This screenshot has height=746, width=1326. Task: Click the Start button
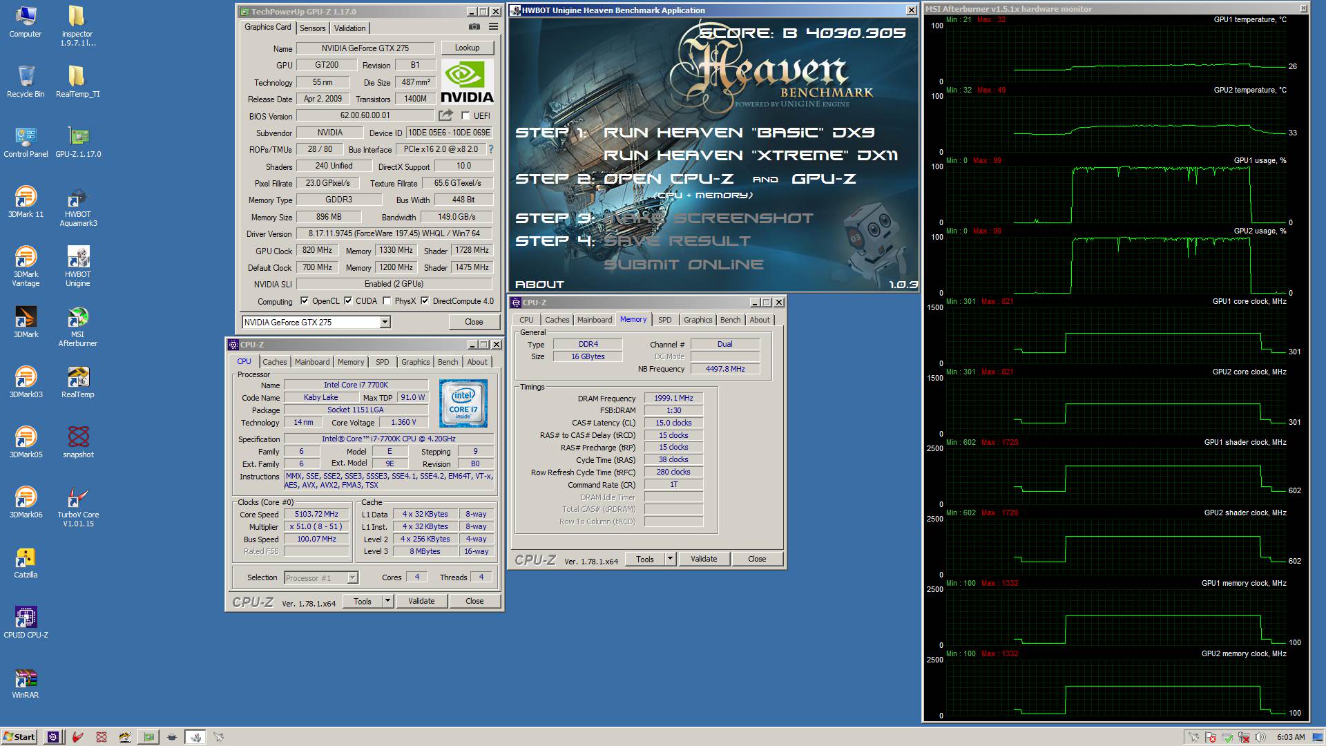tap(19, 737)
